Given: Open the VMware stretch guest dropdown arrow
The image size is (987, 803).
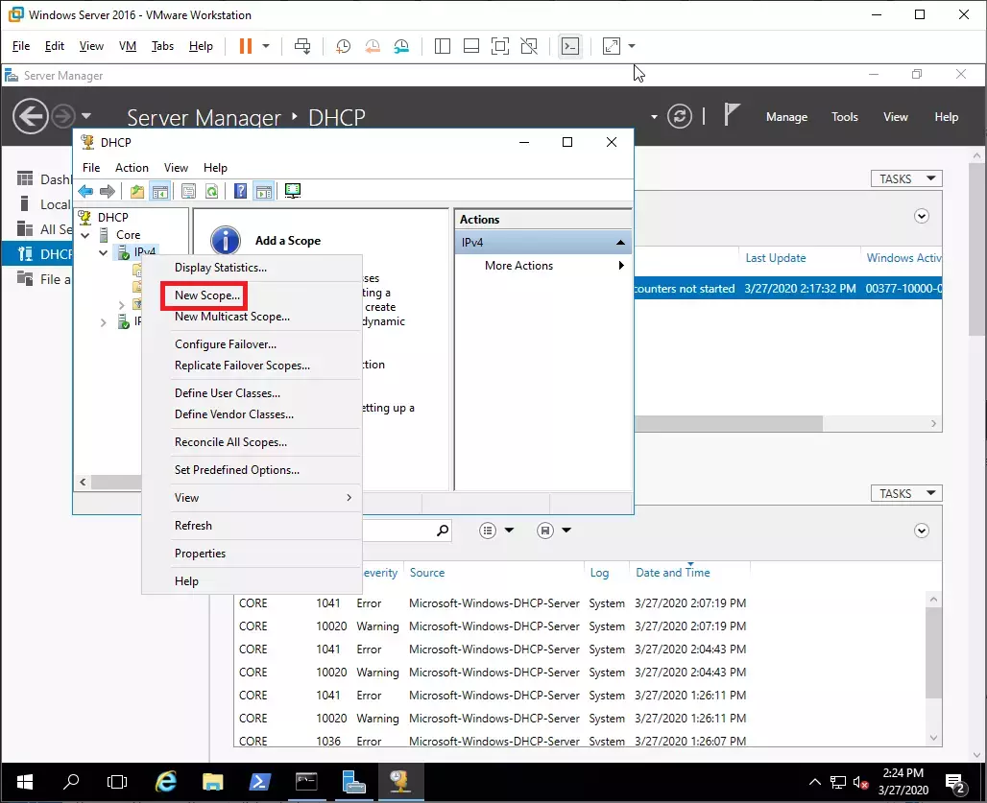Looking at the screenshot, I should coord(632,46).
